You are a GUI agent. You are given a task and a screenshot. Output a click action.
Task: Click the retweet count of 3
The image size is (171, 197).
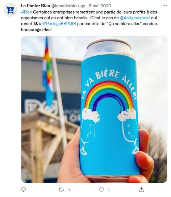click(x=68, y=190)
